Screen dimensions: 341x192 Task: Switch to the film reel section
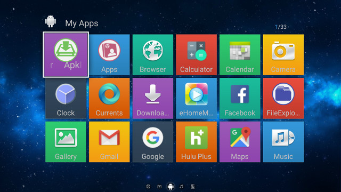click(148, 187)
